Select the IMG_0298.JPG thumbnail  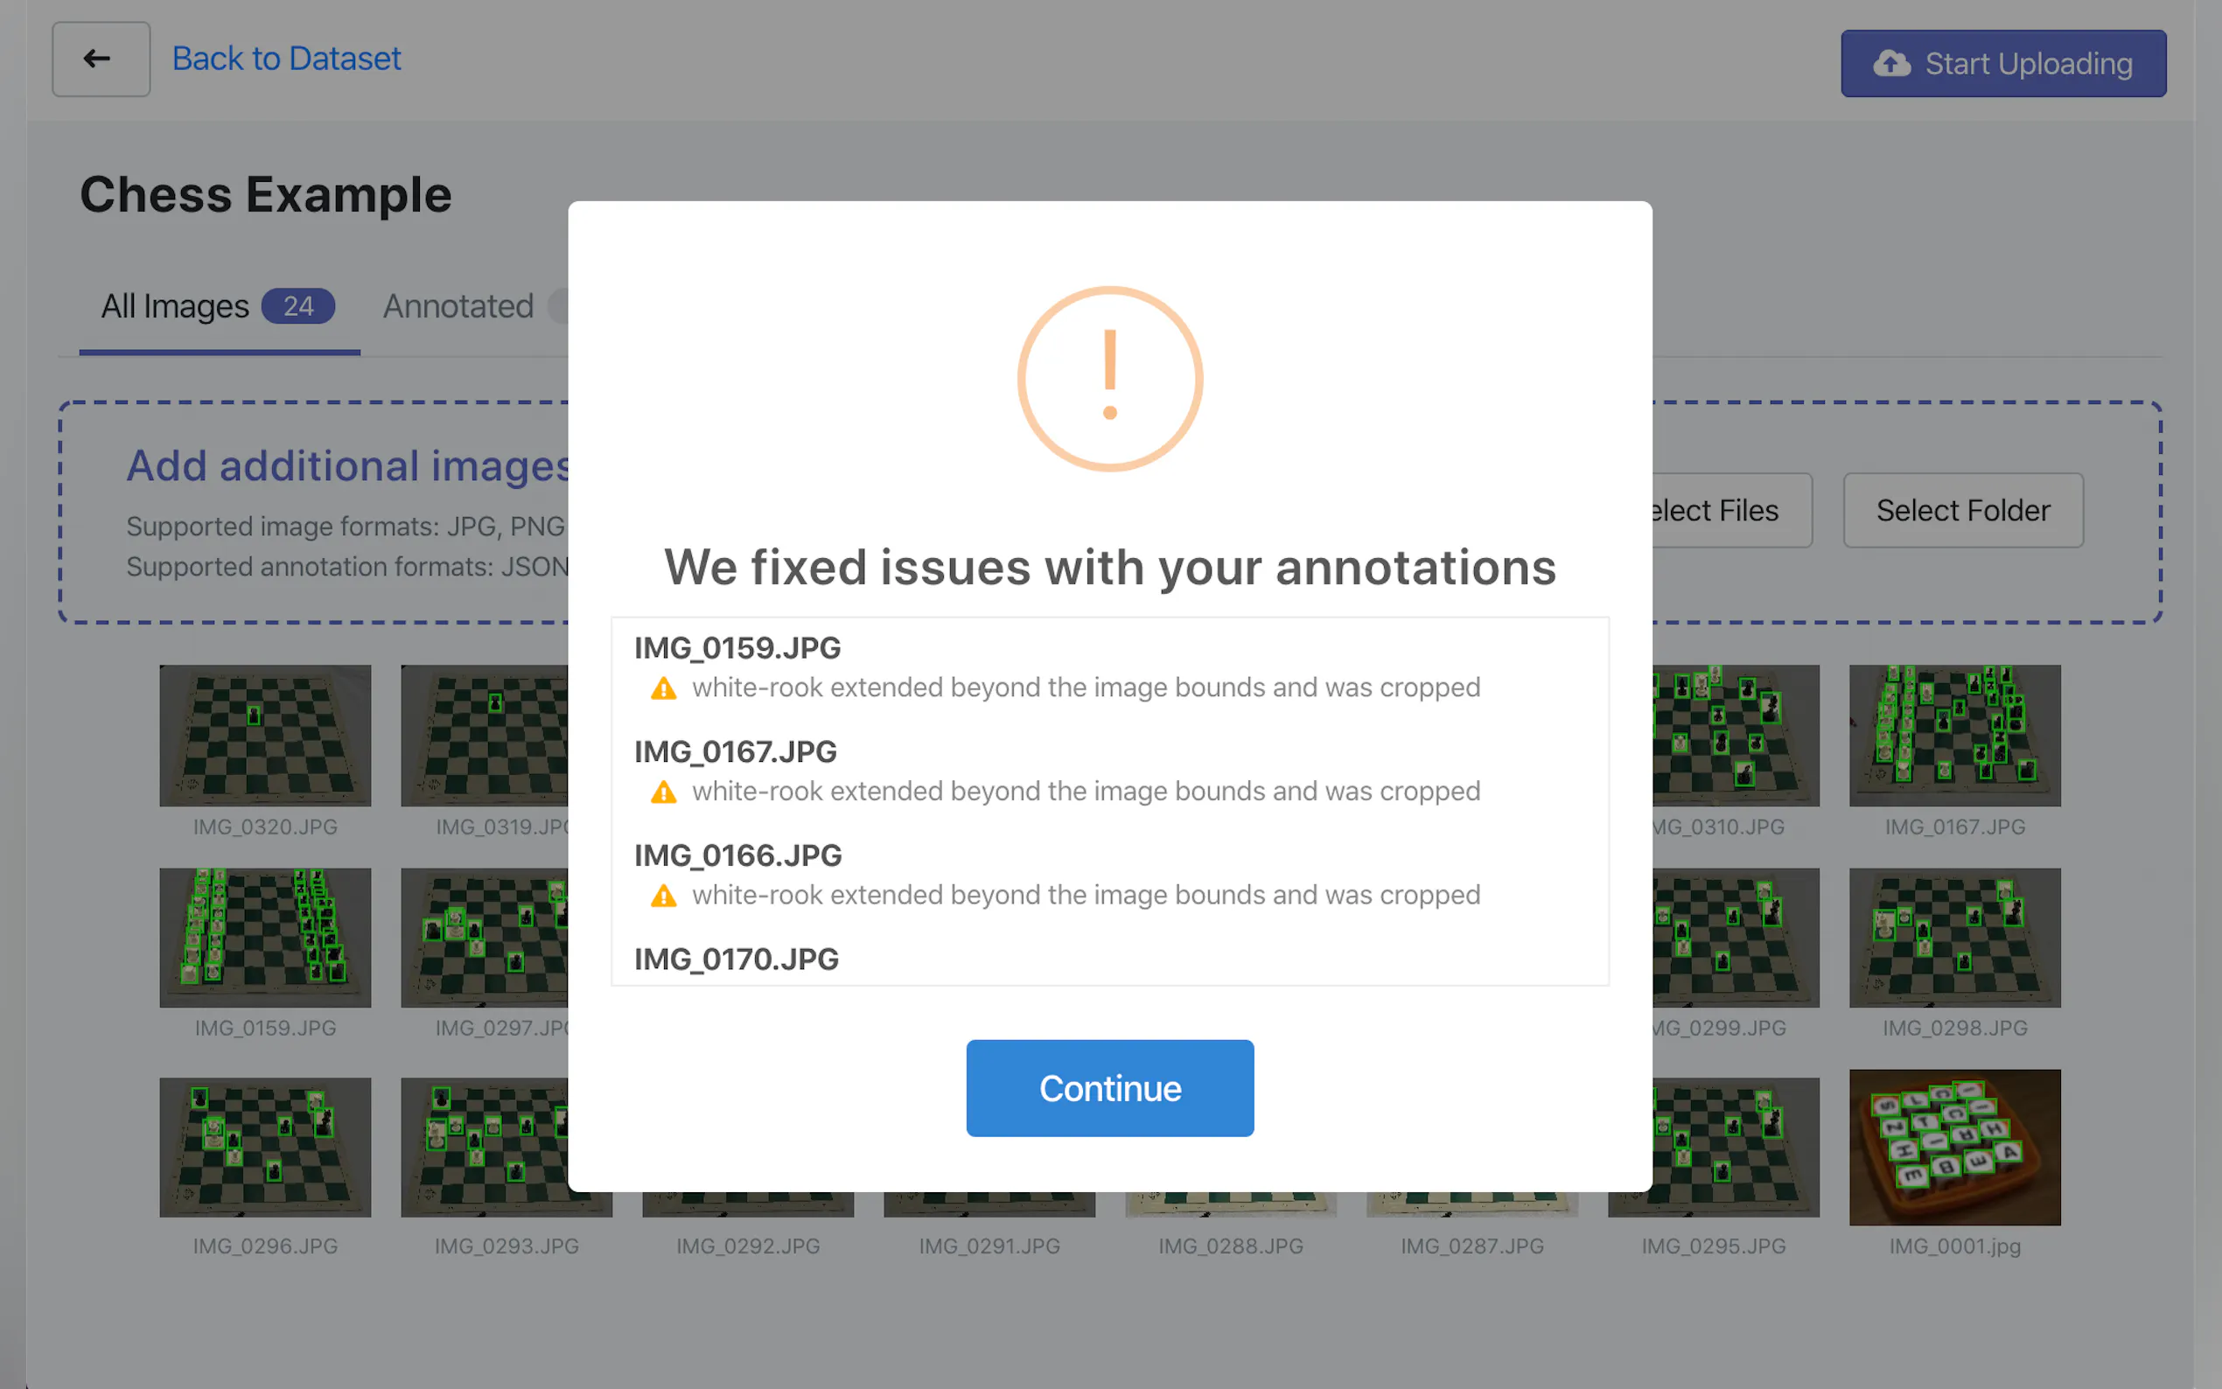pyautogui.click(x=1953, y=937)
